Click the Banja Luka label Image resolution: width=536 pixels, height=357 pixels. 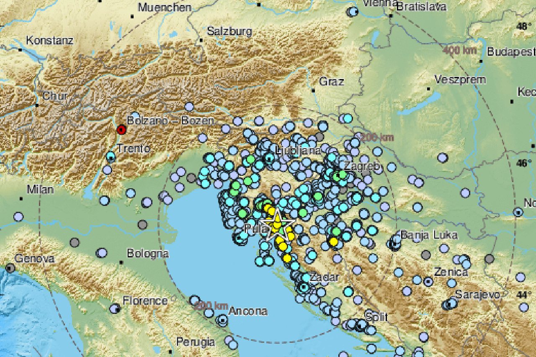coord(429,235)
